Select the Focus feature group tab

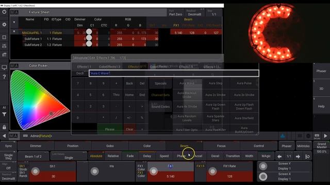pos(221,146)
